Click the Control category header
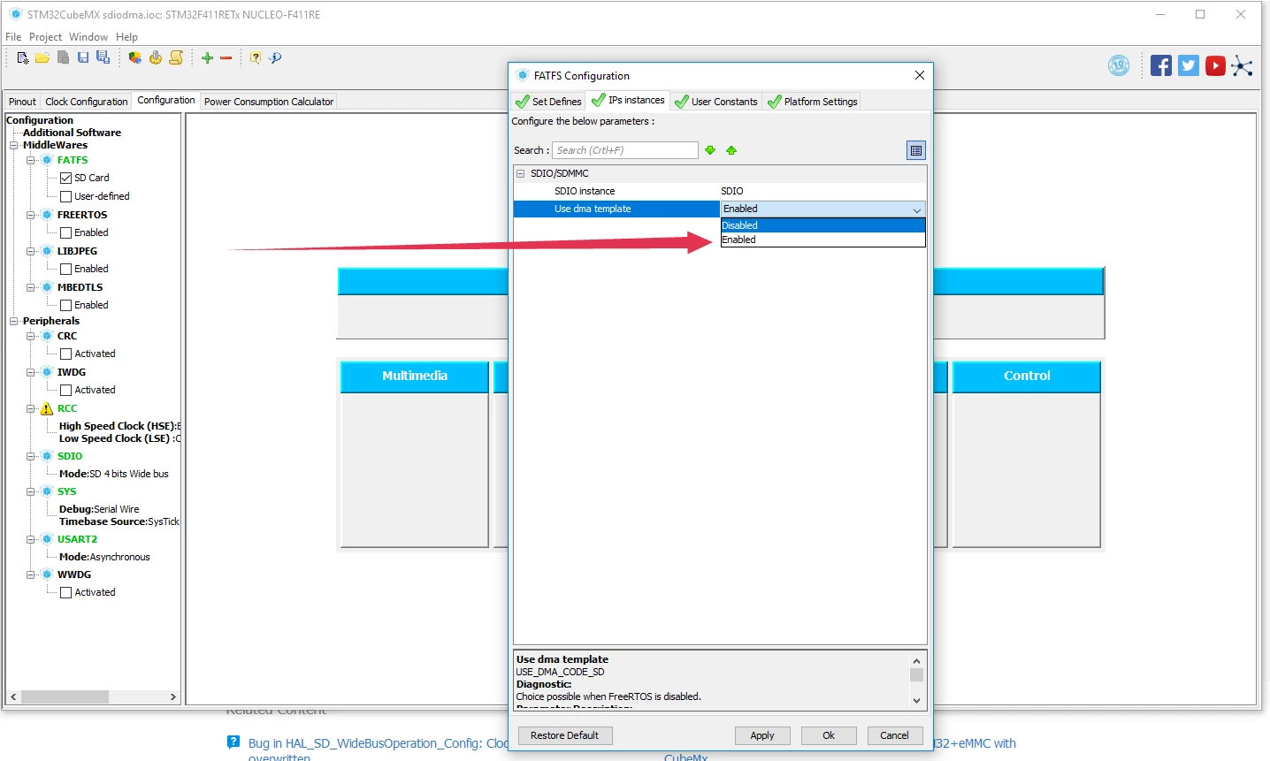Viewport: 1270px width, 761px height. 1027,377
